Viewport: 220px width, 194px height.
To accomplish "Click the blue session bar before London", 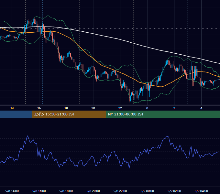I will (x=16, y=114).
